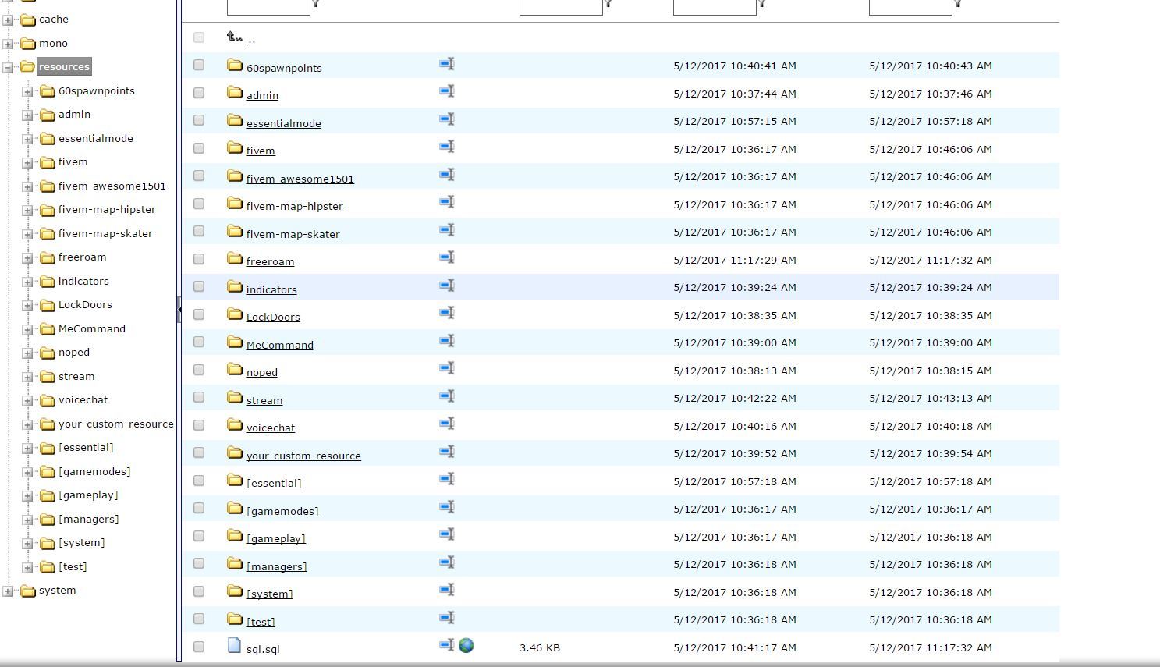Check the box for the admin folder
The image size is (1160, 667).
pos(199,93)
